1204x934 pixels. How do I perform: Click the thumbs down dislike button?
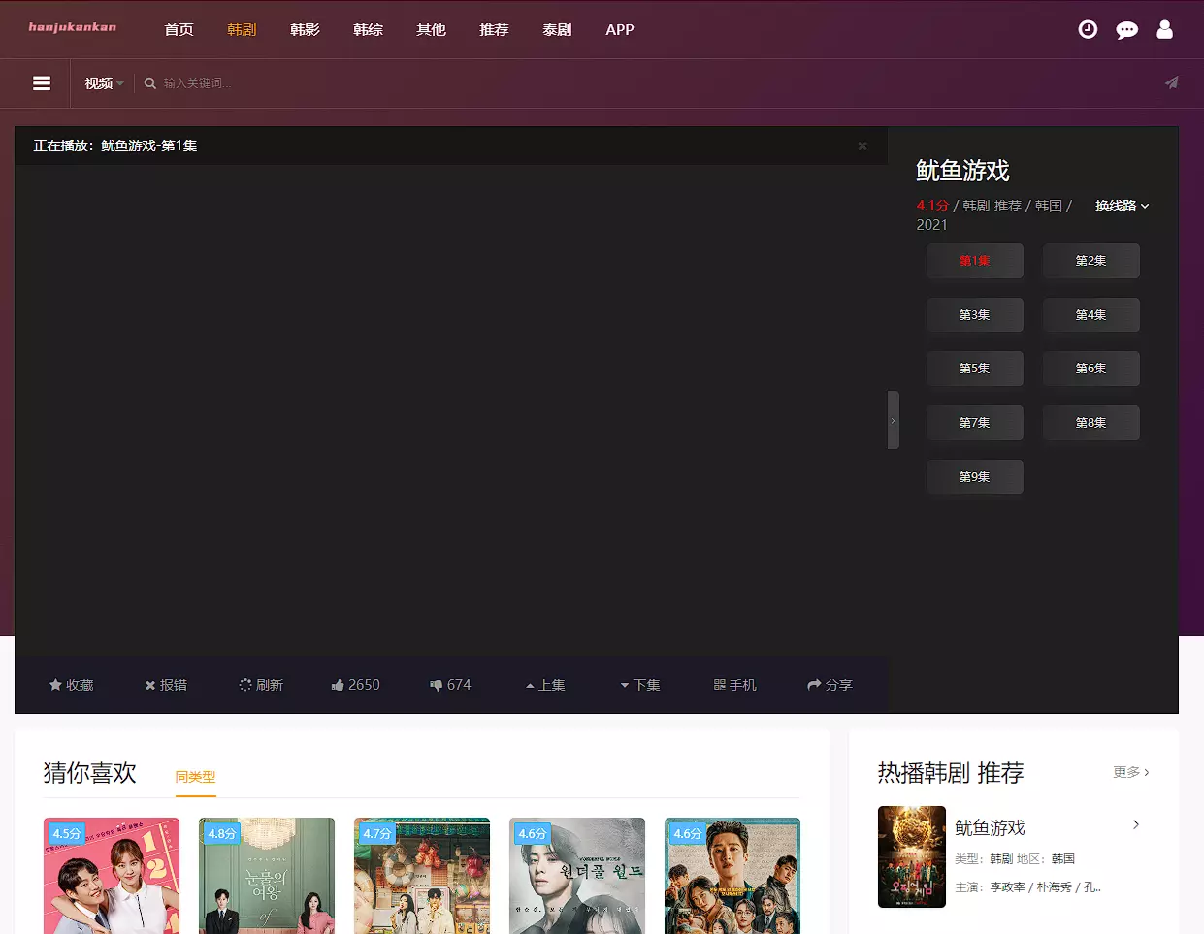coord(450,685)
